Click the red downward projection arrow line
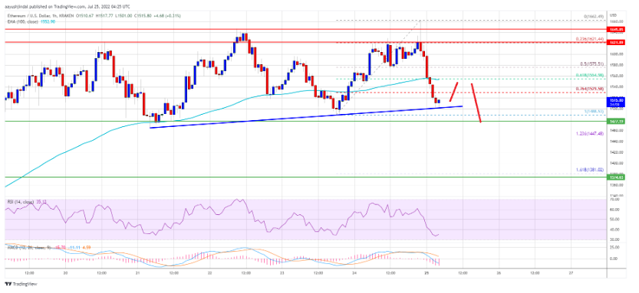The width and height of the screenshot is (639, 293). pos(476,103)
